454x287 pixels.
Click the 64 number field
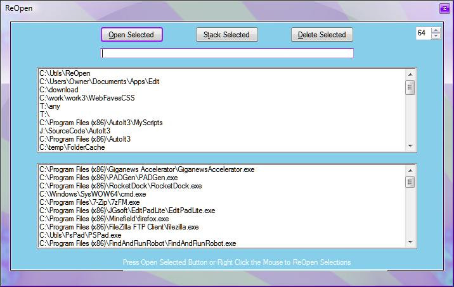424,33
